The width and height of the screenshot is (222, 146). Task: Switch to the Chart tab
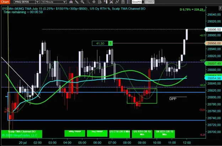[5, 2]
